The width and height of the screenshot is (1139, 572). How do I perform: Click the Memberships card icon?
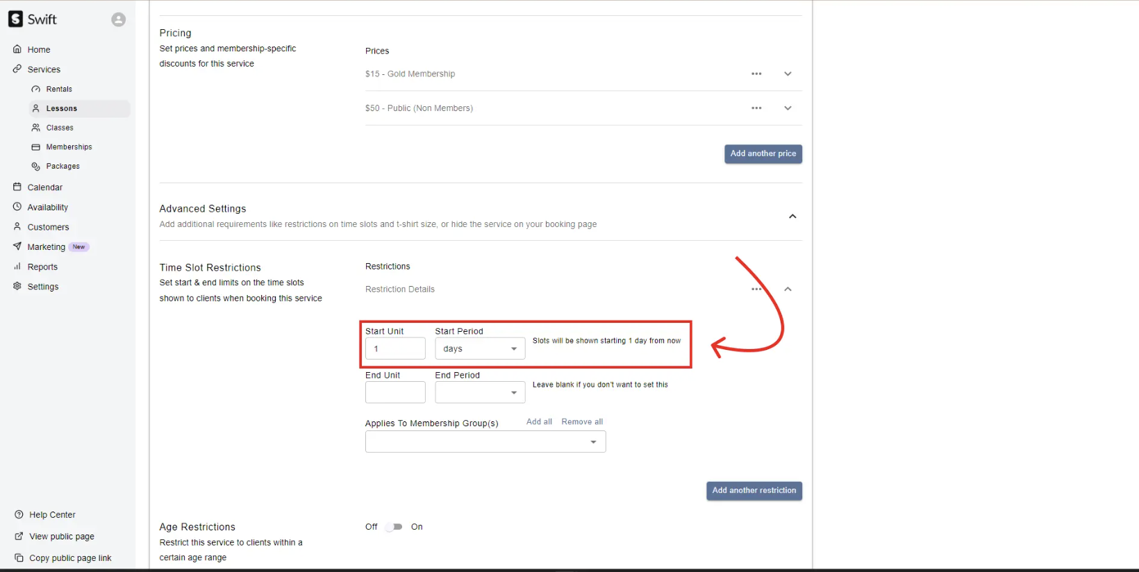pos(36,147)
